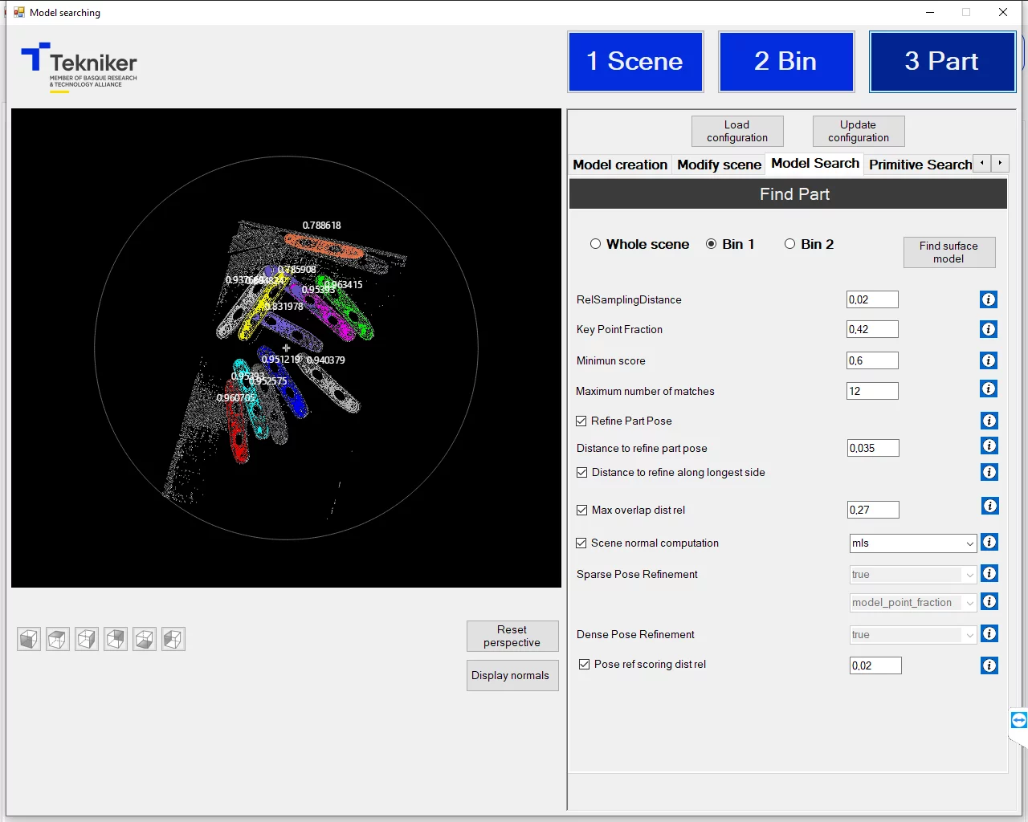Viewport: 1028px width, 822px height.
Task: Click the Find surface model button
Action: (x=948, y=252)
